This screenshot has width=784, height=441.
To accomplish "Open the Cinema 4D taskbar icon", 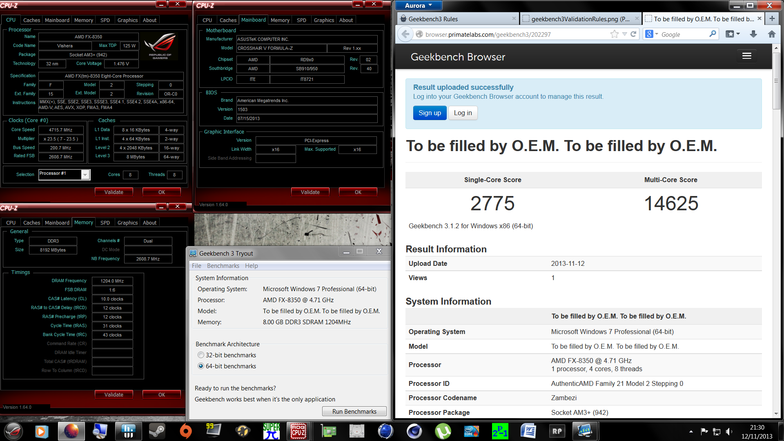I will click(414, 431).
